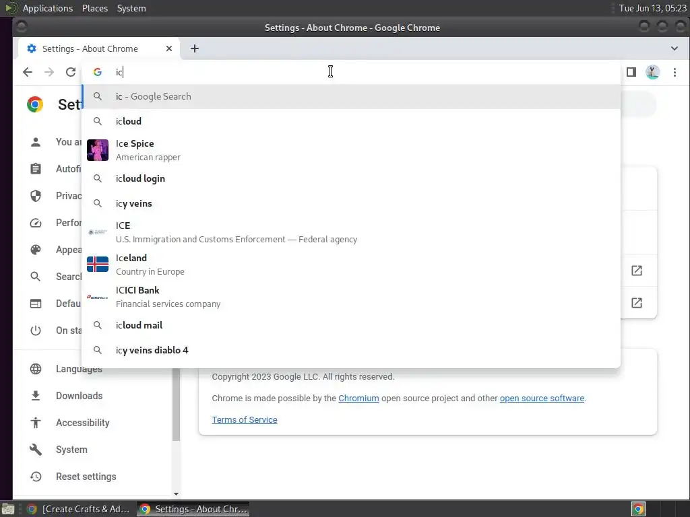The width and height of the screenshot is (690, 517).
Task: Click 'Settings - About Chr...' taskbar button
Action: [x=193, y=509]
